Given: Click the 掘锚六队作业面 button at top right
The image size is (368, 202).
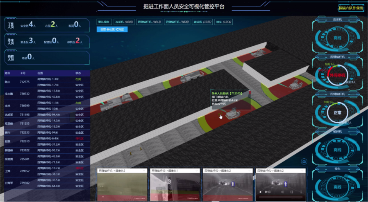Looking at the screenshot, I should tap(351, 8).
